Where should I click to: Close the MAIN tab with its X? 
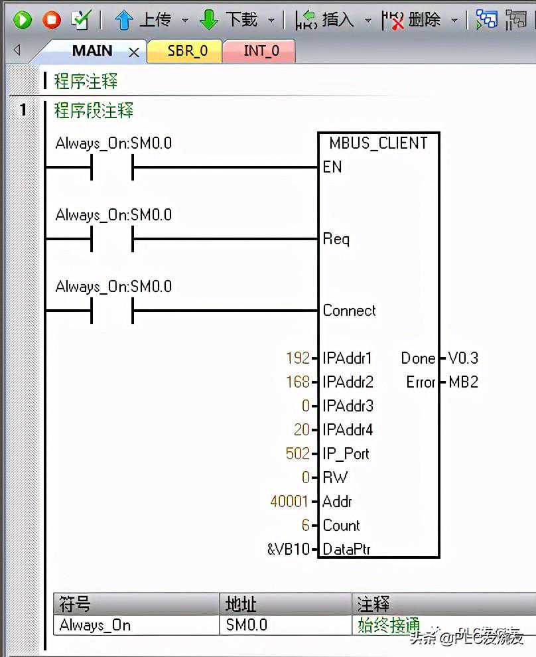click(134, 52)
